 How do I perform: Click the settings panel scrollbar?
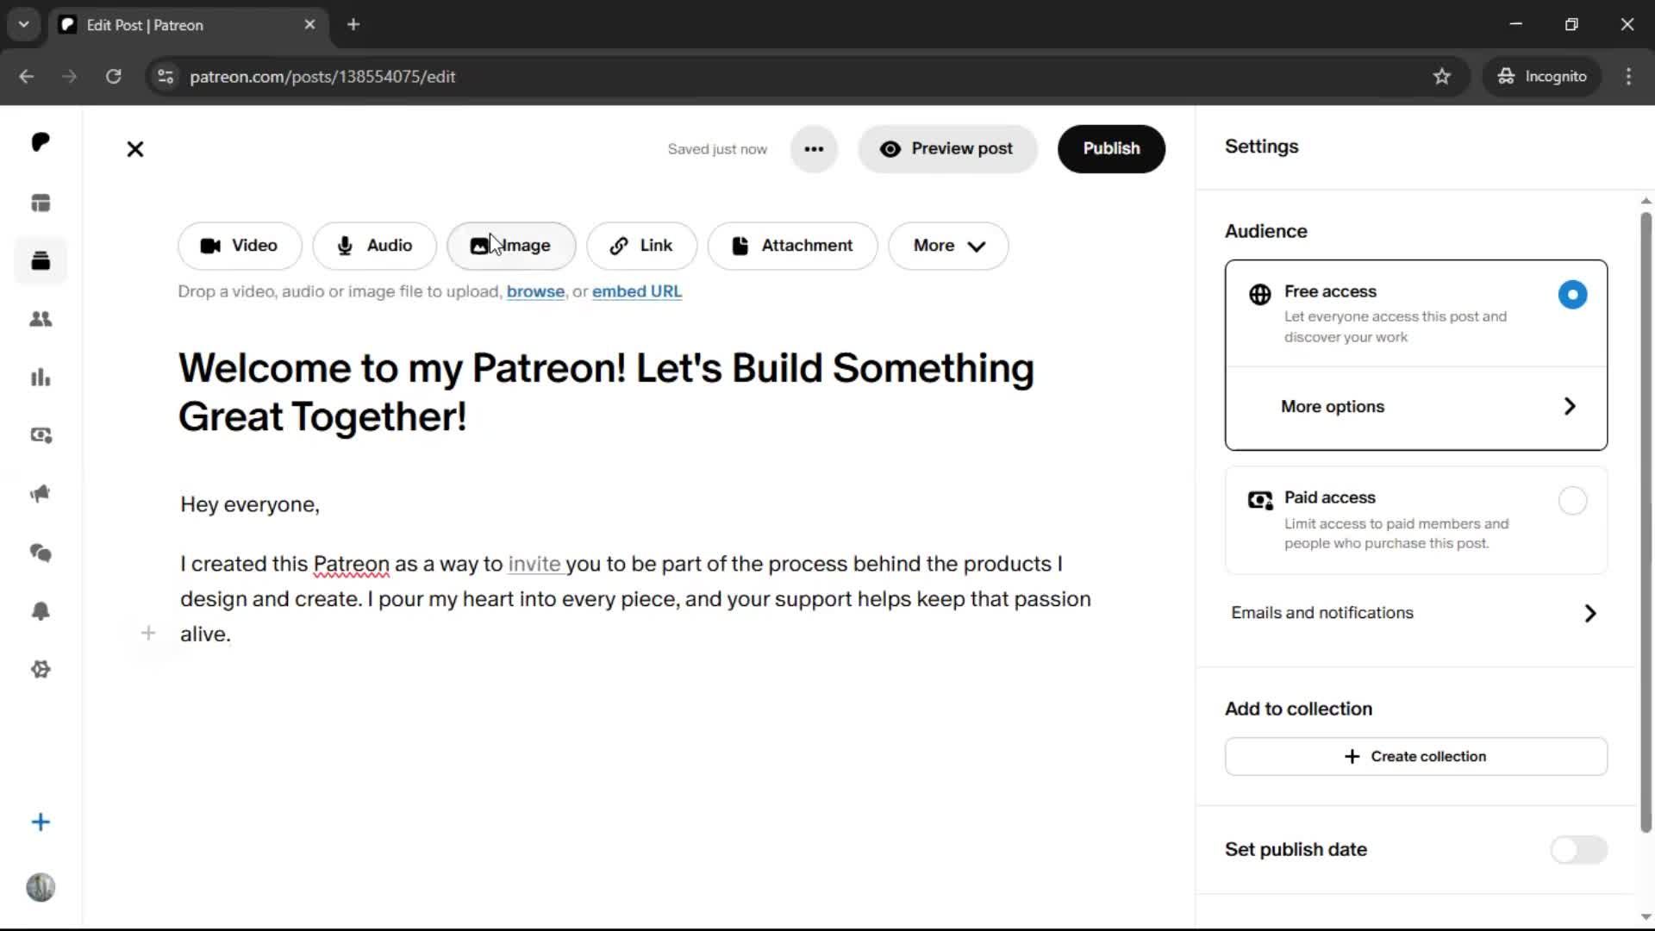[1646, 522]
